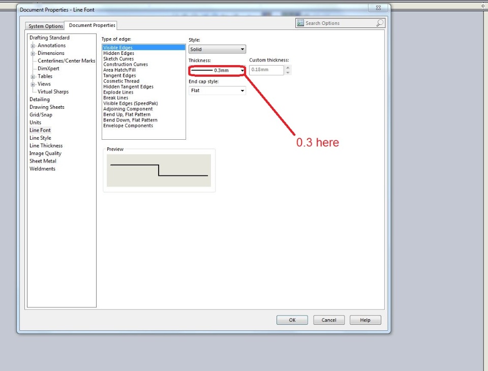Select Visible Edges edge type
Viewport: 488px width, 371px height.
[x=143, y=48]
